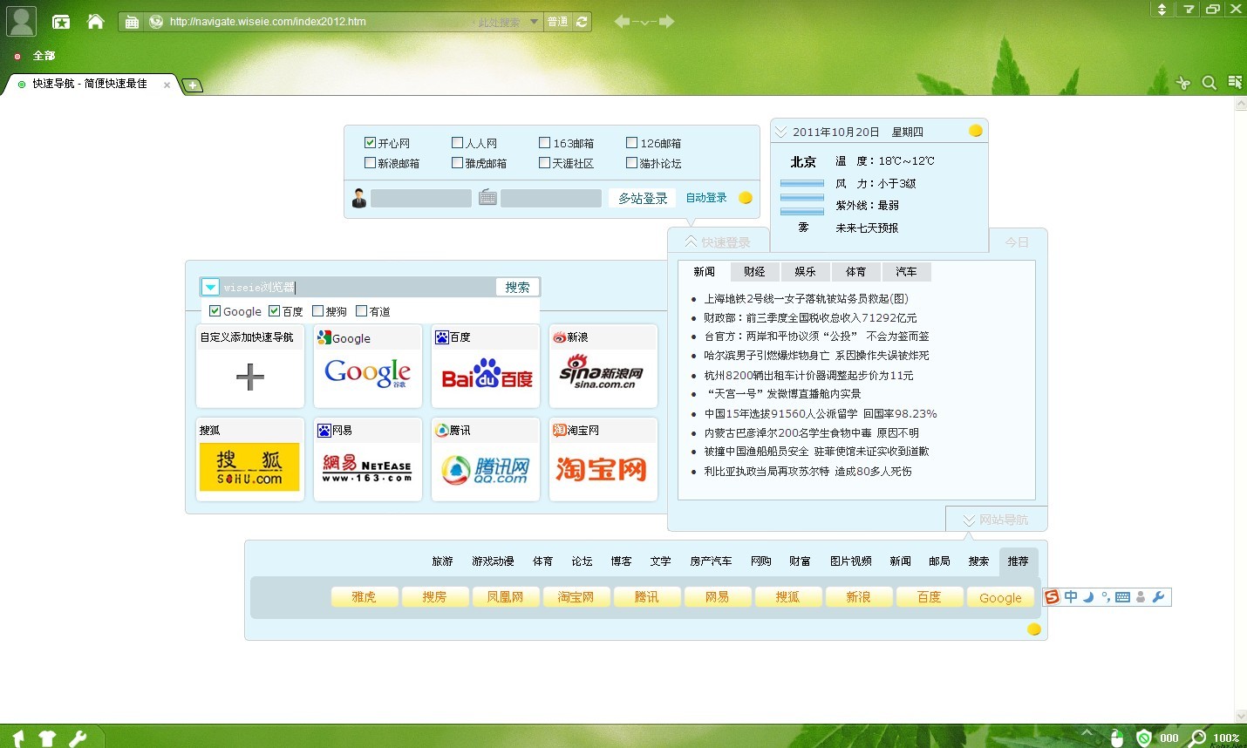Check the 163邮箱 checkbox
Screen dimensions: 1247x748
coord(544,143)
